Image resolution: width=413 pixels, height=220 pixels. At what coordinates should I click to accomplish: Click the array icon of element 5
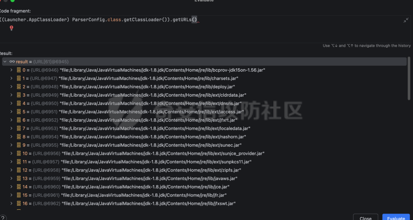tap(19, 111)
